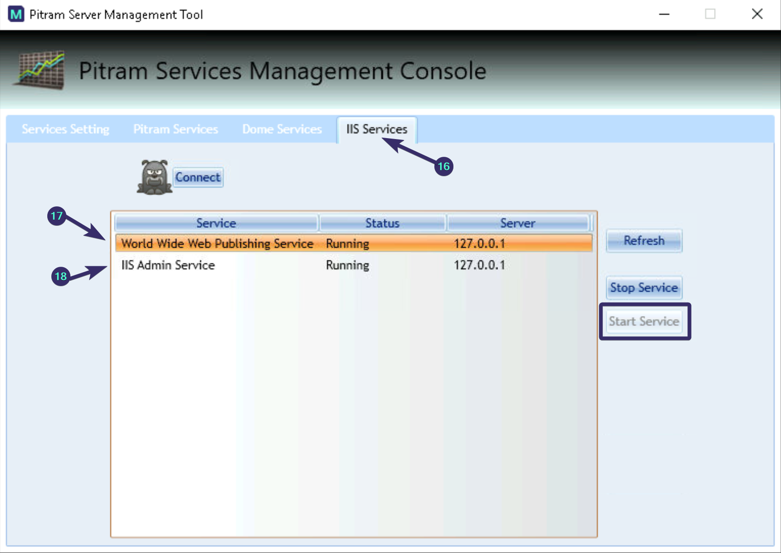Screen dimensions: 781x553
Task: Minimize the Pitram Server Management Tool window
Action: point(664,14)
